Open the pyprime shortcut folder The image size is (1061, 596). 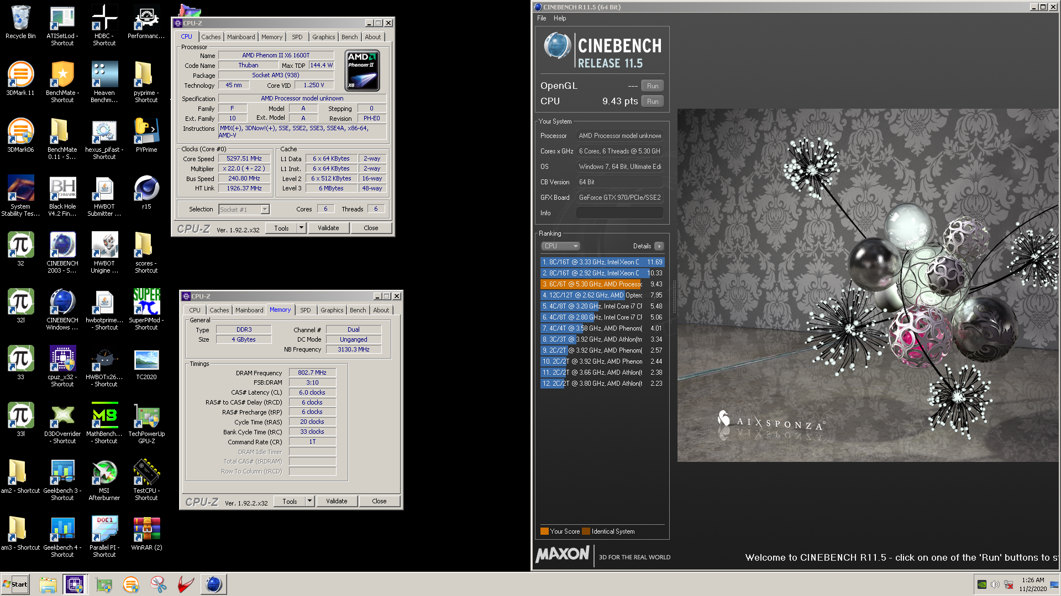tap(146, 82)
